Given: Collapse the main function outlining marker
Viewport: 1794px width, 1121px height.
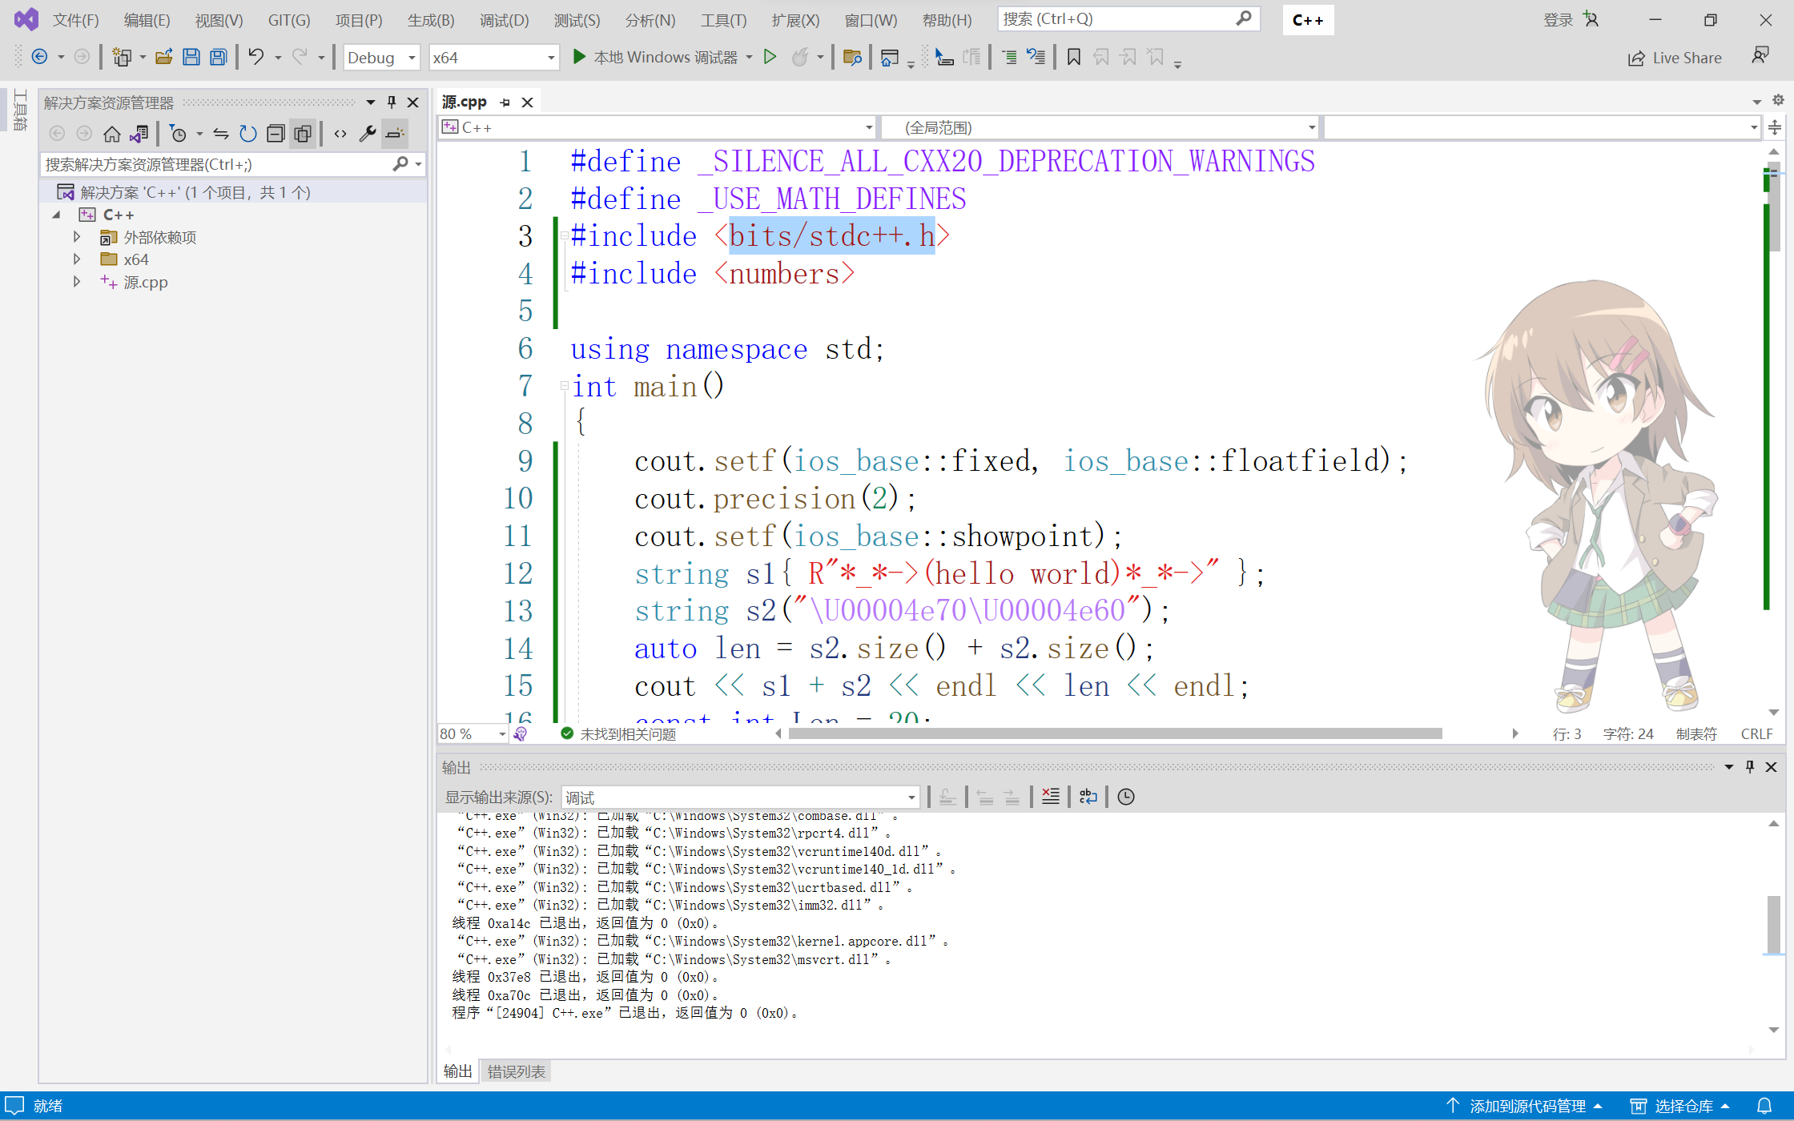Looking at the screenshot, I should coord(565,386).
